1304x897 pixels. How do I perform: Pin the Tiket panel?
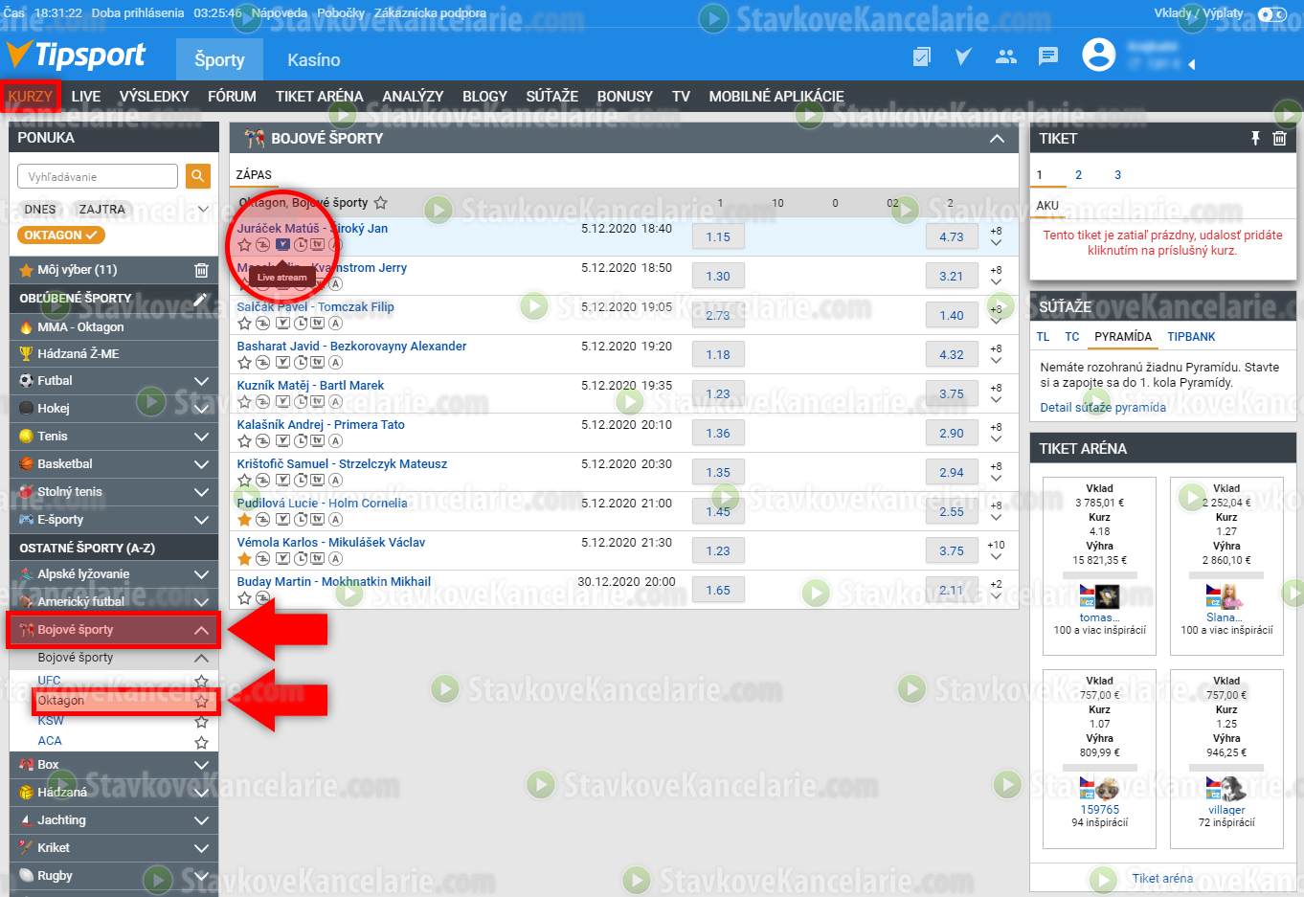[x=1255, y=138]
